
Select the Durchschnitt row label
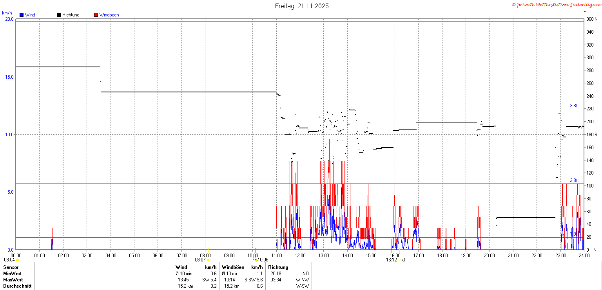tap(17, 286)
